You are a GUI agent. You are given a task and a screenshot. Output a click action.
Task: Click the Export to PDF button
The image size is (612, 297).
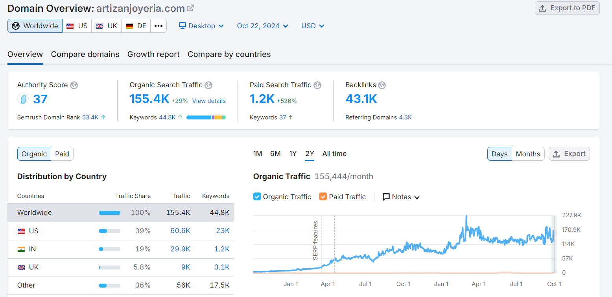pyautogui.click(x=567, y=8)
